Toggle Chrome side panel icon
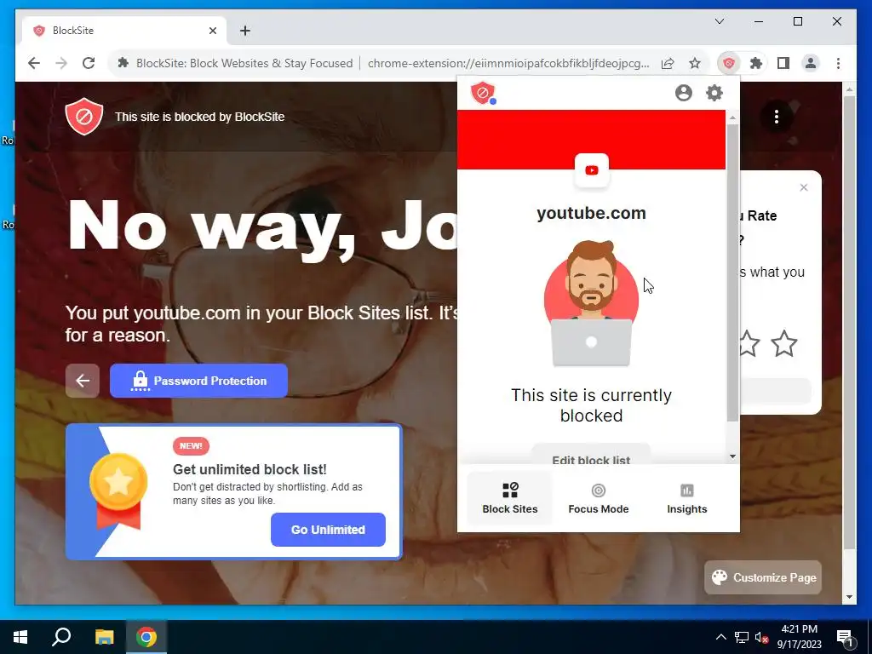The width and height of the screenshot is (872, 654). point(783,63)
